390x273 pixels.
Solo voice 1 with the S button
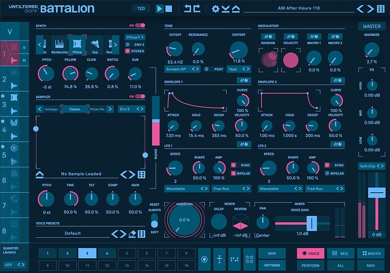coord(24,47)
